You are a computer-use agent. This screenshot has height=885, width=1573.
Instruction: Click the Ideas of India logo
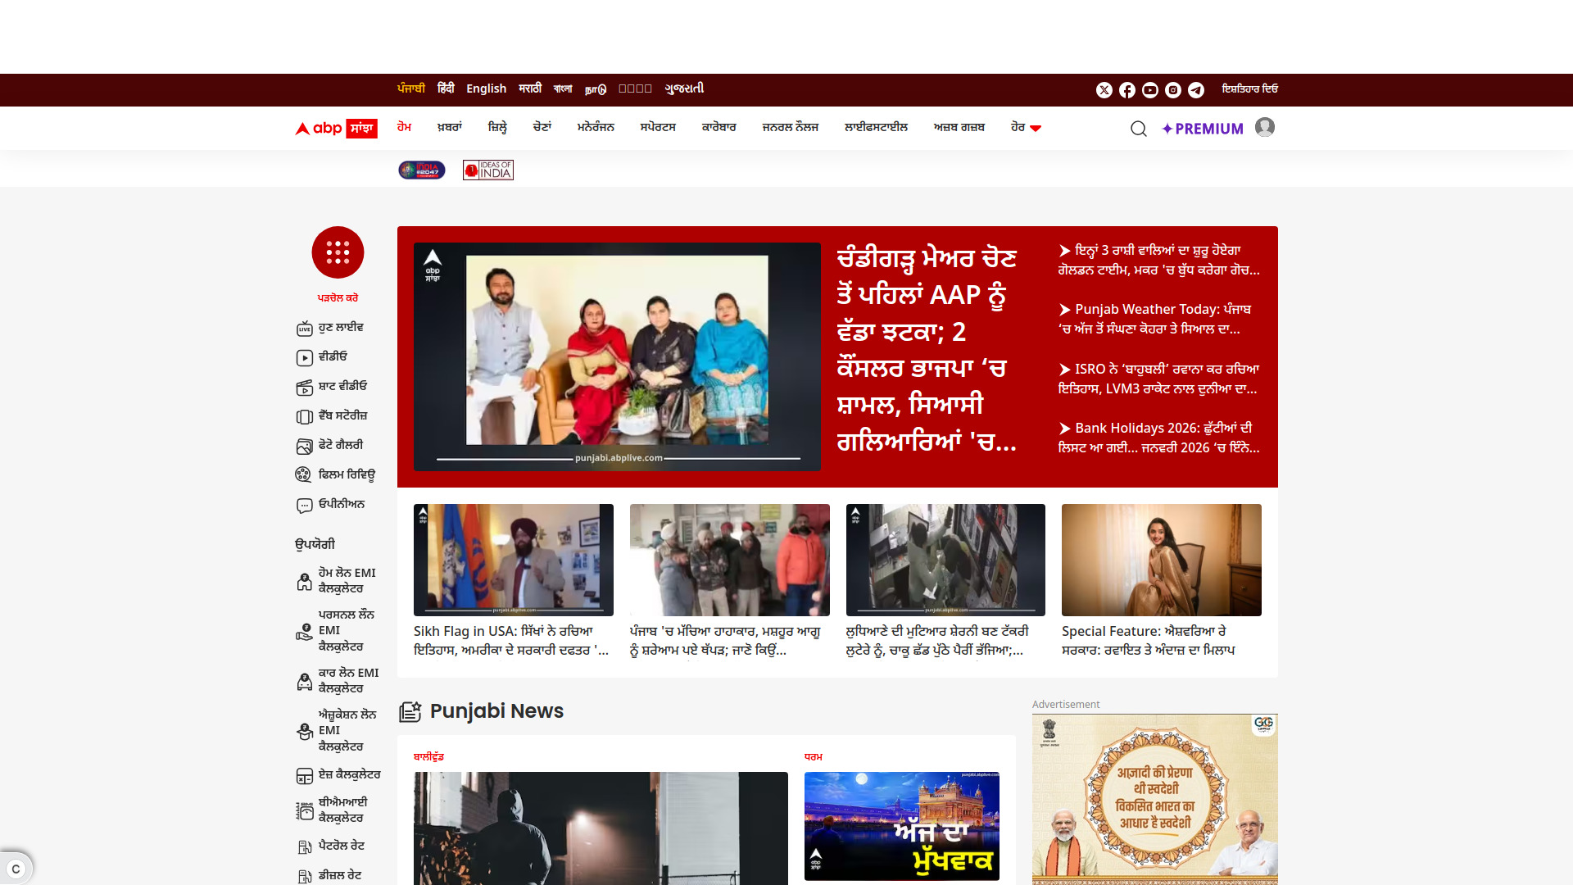coord(488,170)
